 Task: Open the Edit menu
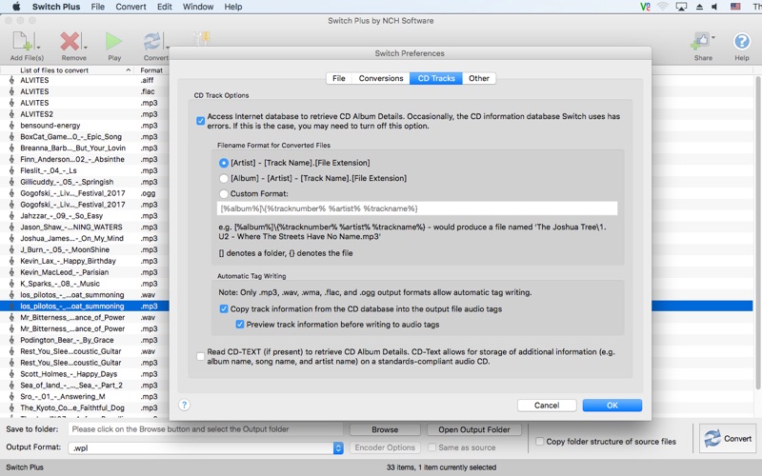coord(164,7)
